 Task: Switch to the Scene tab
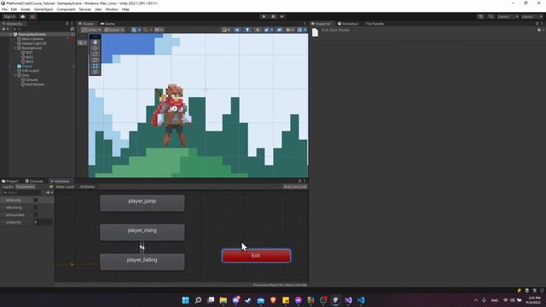click(x=86, y=24)
